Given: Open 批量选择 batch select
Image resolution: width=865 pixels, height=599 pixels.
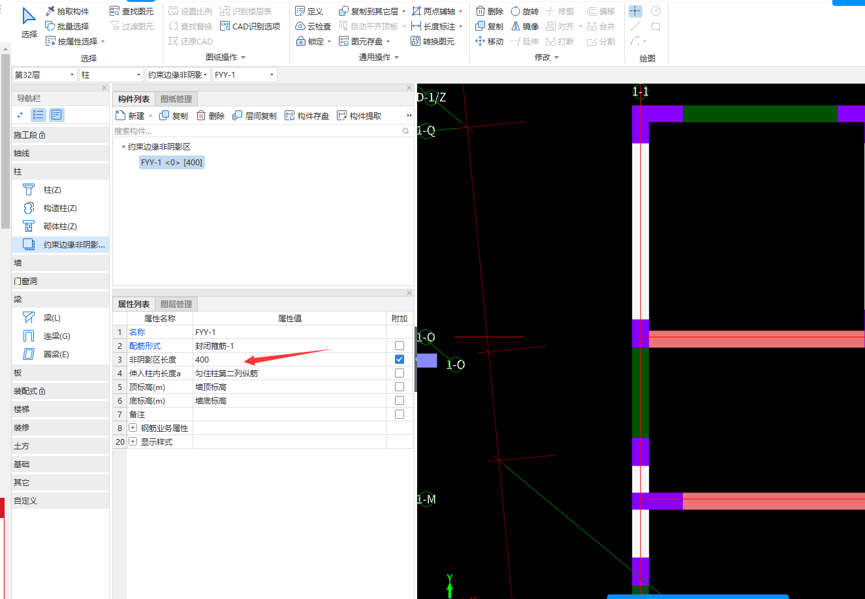Looking at the screenshot, I should pyautogui.click(x=67, y=26).
